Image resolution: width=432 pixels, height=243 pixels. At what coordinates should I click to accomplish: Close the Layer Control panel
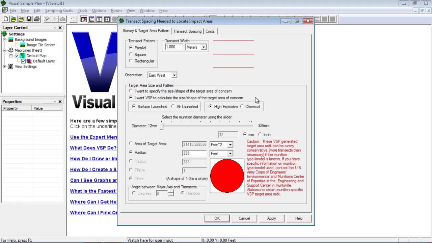click(x=60, y=28)
